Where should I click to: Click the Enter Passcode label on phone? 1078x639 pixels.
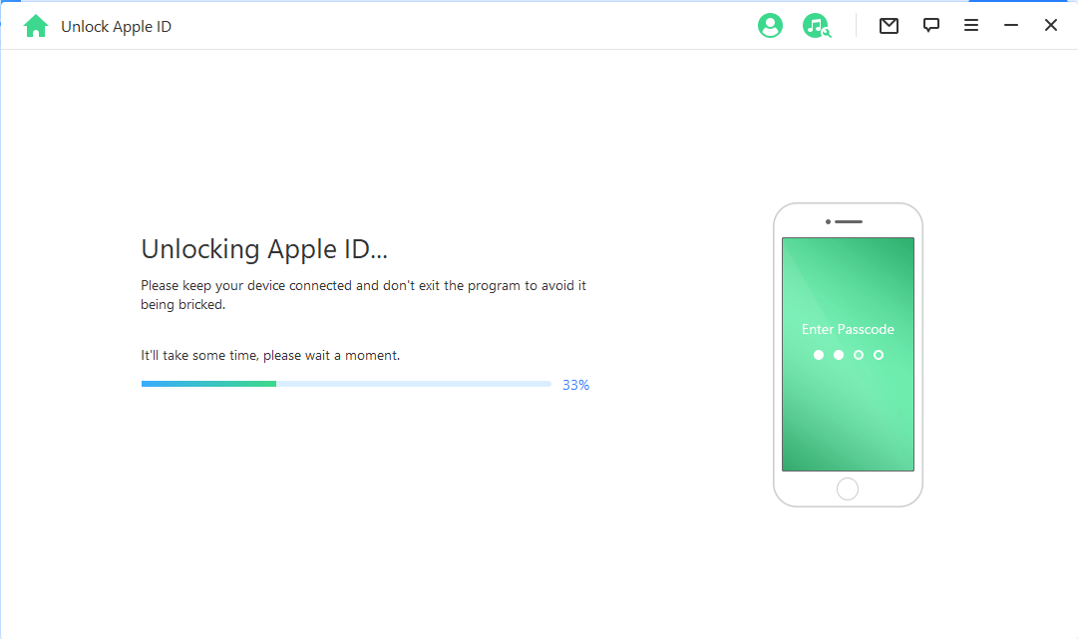848,329
